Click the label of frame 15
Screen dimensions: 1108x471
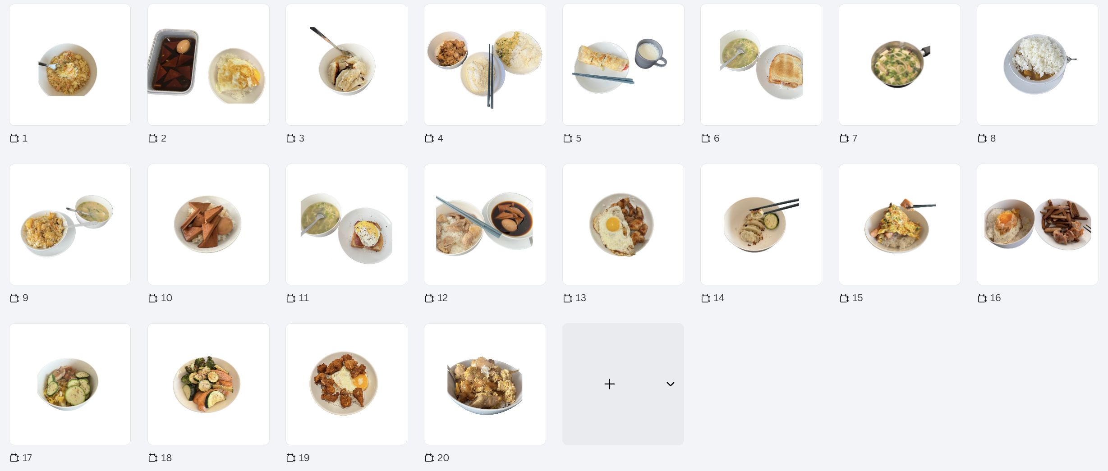click(x=857, y=298)
